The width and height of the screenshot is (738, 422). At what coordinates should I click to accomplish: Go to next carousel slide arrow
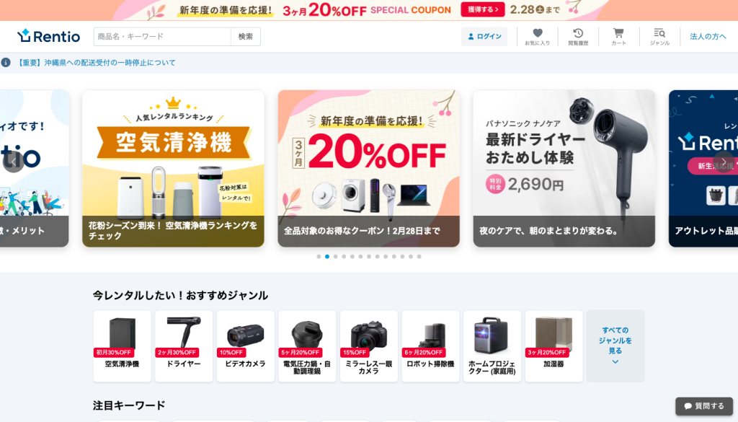coord(724,162)
